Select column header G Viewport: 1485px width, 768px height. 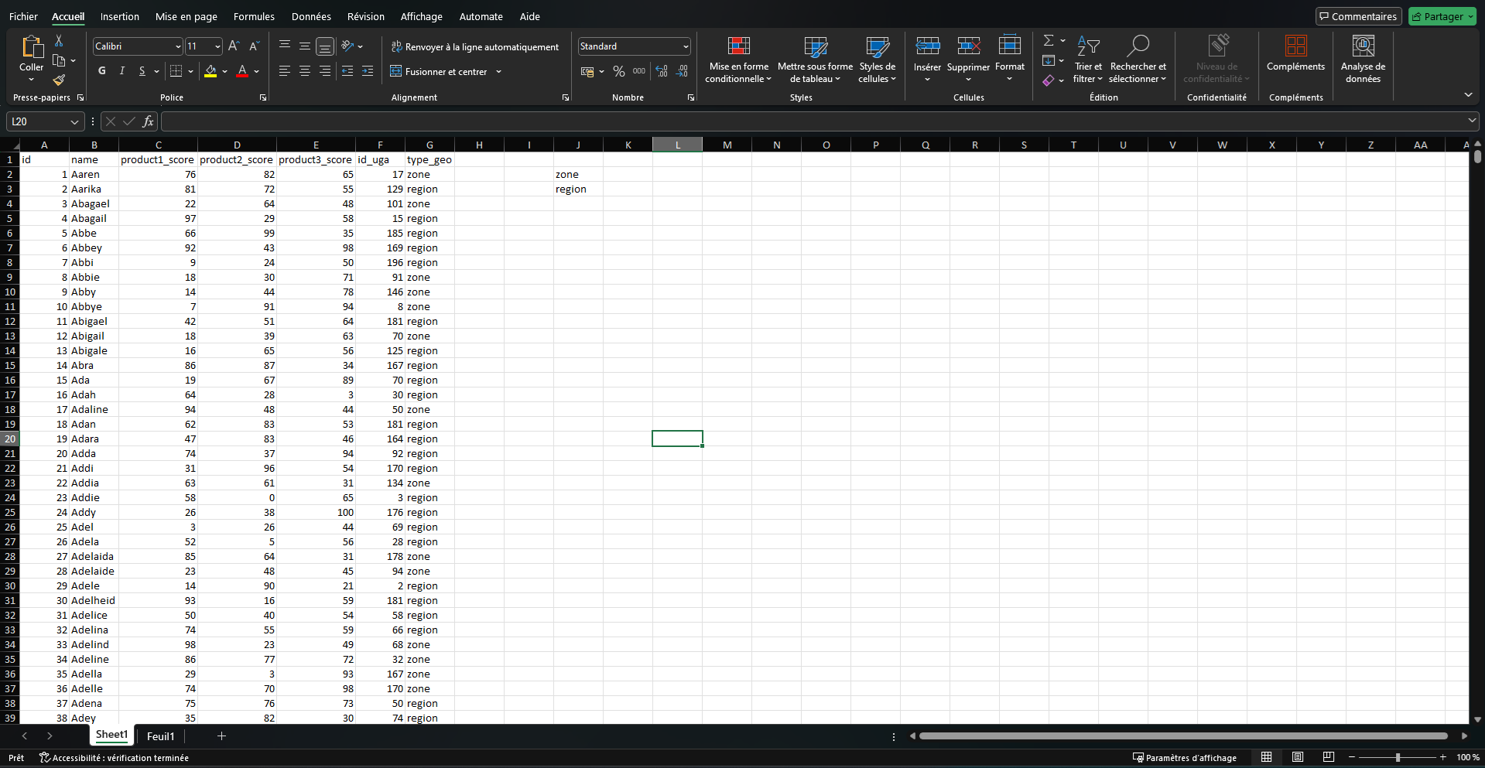coord(429,145)
